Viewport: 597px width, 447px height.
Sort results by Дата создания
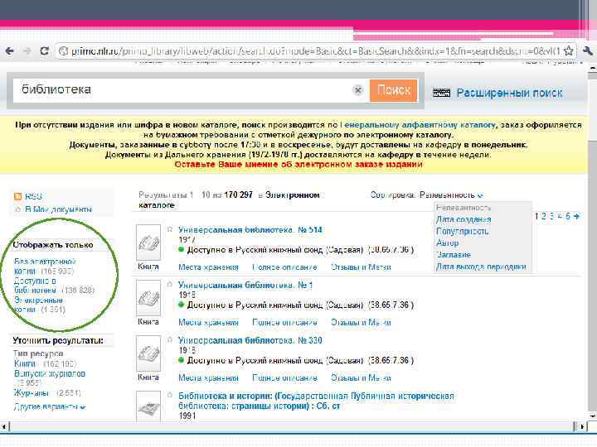pos(464,219)
